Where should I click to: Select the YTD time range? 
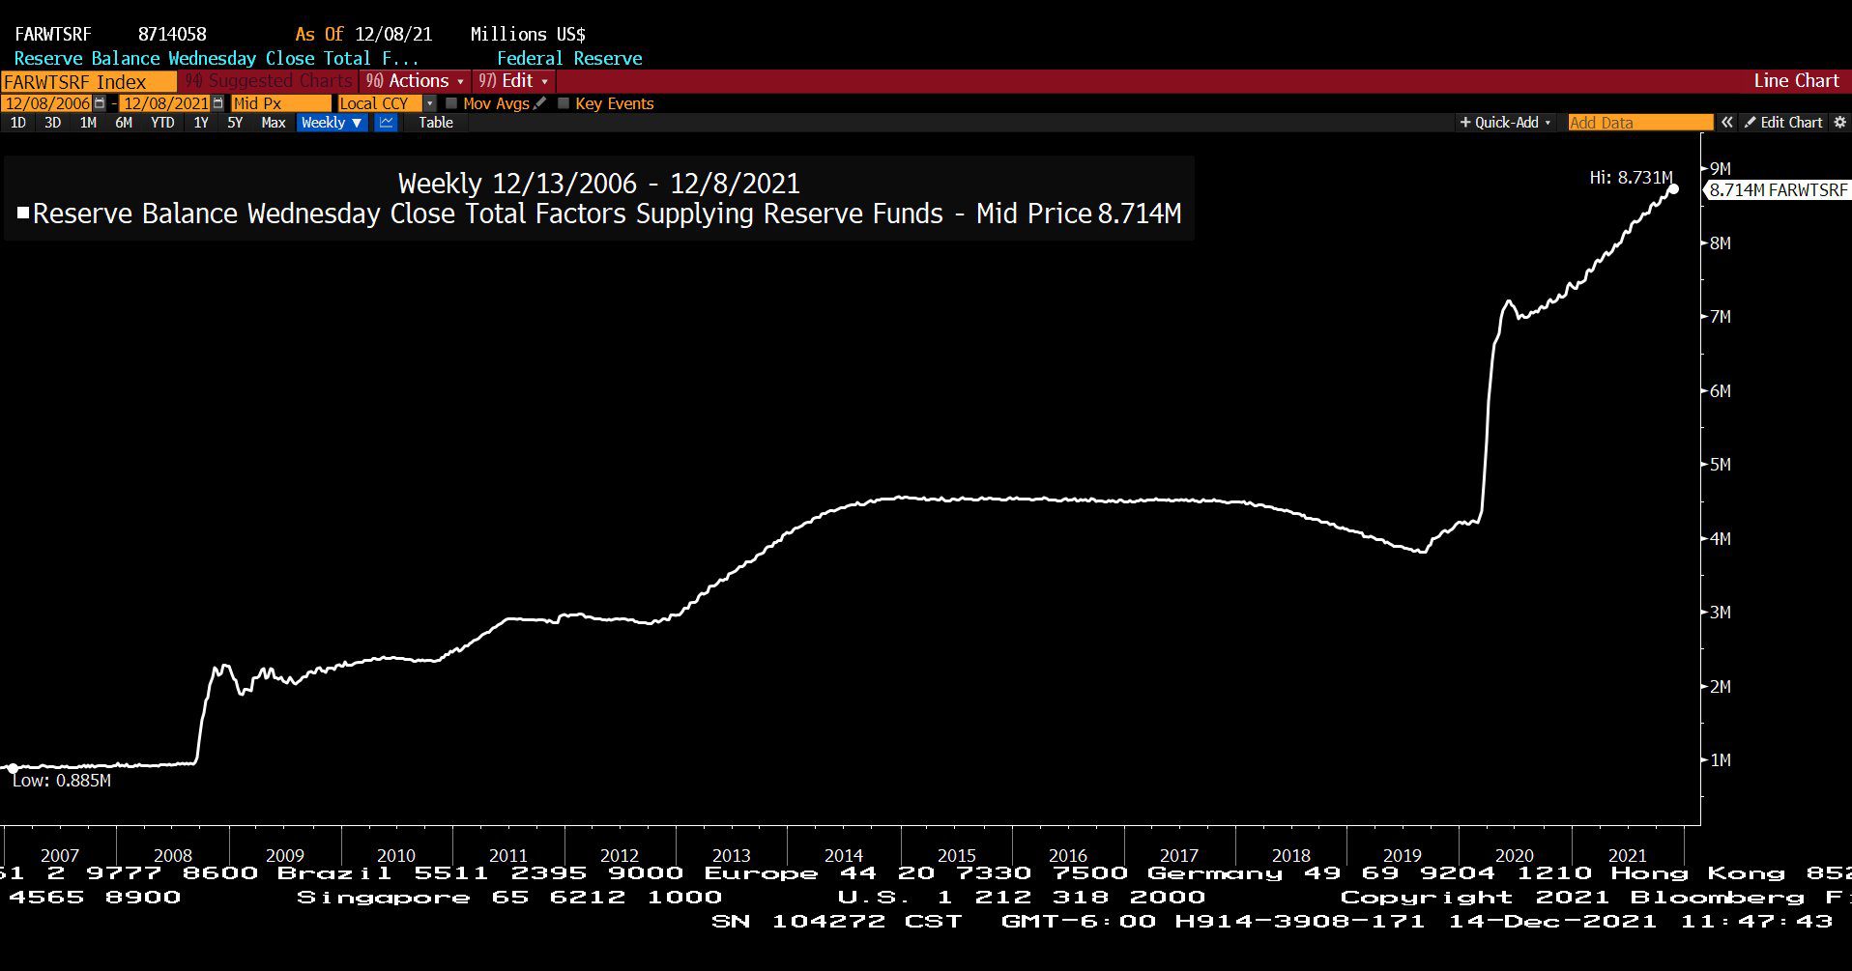pos(162,123)
